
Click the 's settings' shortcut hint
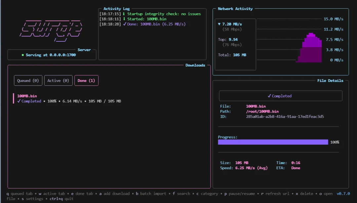pos(32,199)
